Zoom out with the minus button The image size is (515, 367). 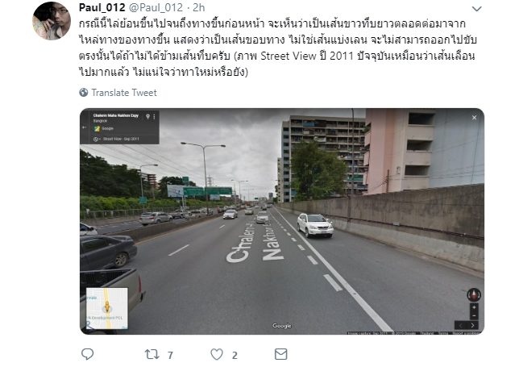[x=474, y=315]
